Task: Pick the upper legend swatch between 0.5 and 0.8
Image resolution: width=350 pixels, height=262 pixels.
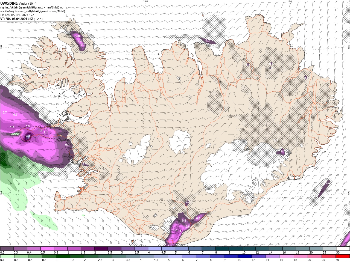Action: click(47, 249)
